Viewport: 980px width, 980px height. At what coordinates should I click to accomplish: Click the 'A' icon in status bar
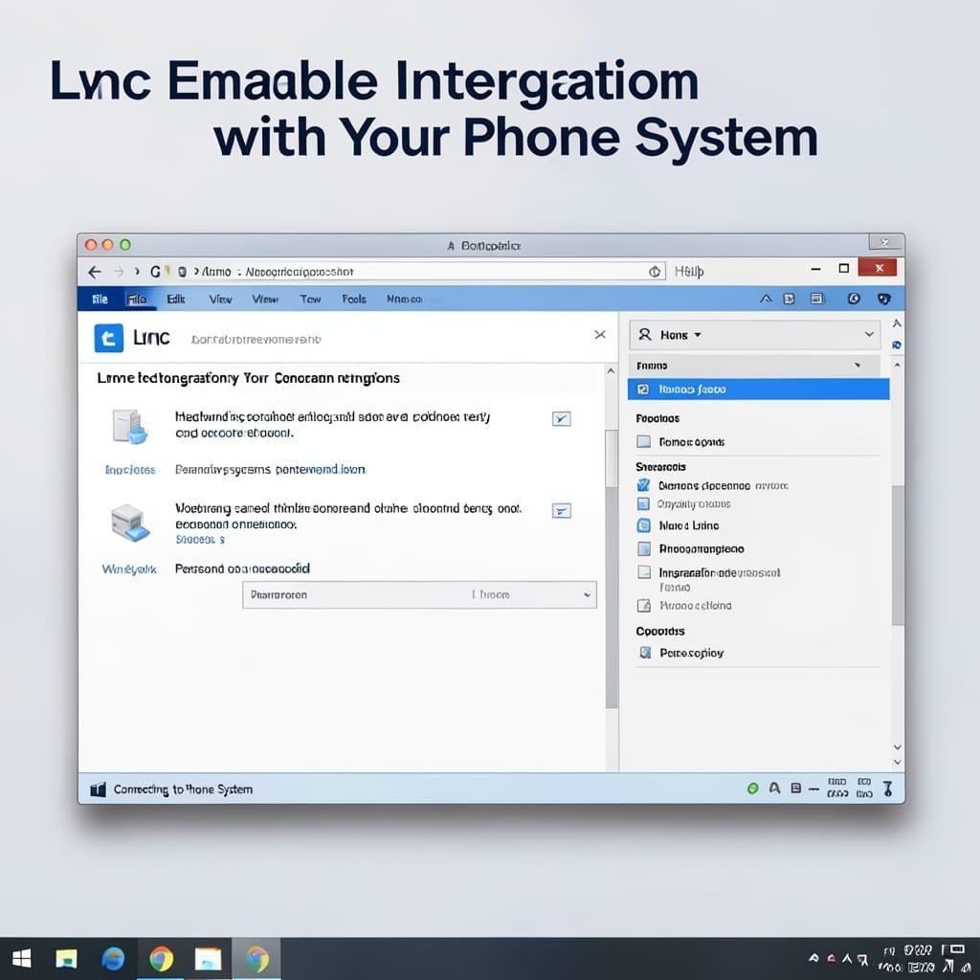point(774,789)
